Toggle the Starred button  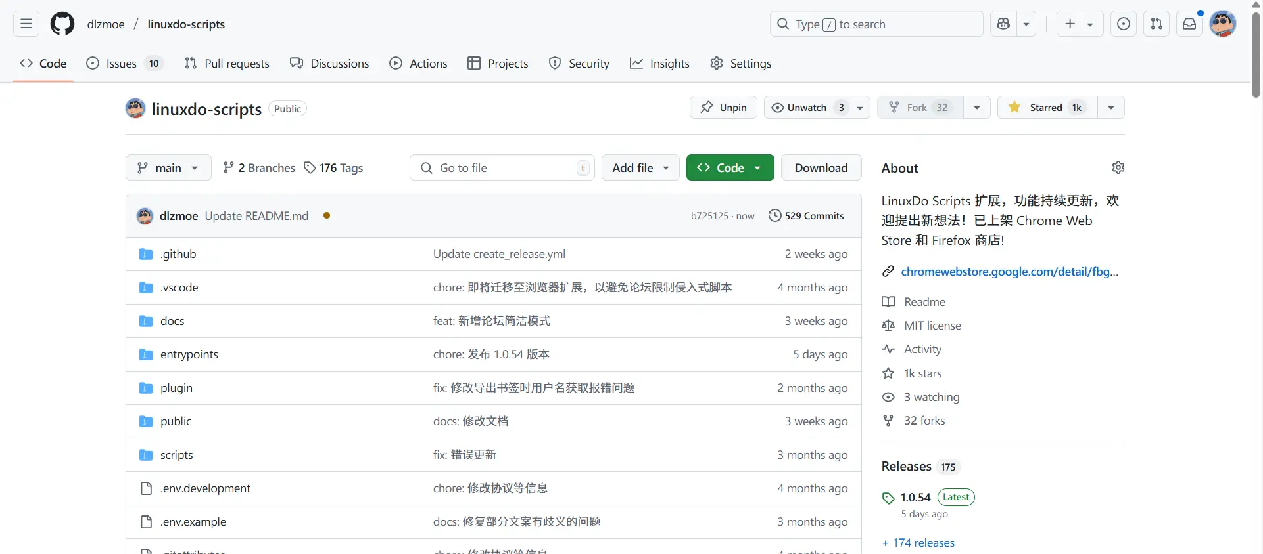[x=1047, y=108]
